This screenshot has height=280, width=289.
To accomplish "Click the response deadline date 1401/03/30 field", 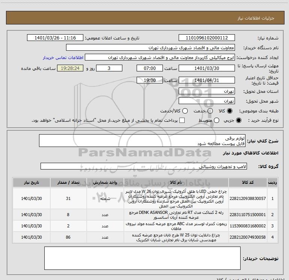I will [x=206, y=68].
